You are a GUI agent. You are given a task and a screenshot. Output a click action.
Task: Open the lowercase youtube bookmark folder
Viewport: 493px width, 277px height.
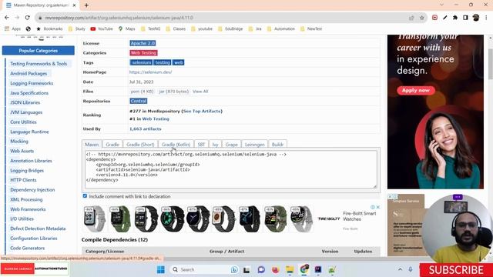click(202, 28)
